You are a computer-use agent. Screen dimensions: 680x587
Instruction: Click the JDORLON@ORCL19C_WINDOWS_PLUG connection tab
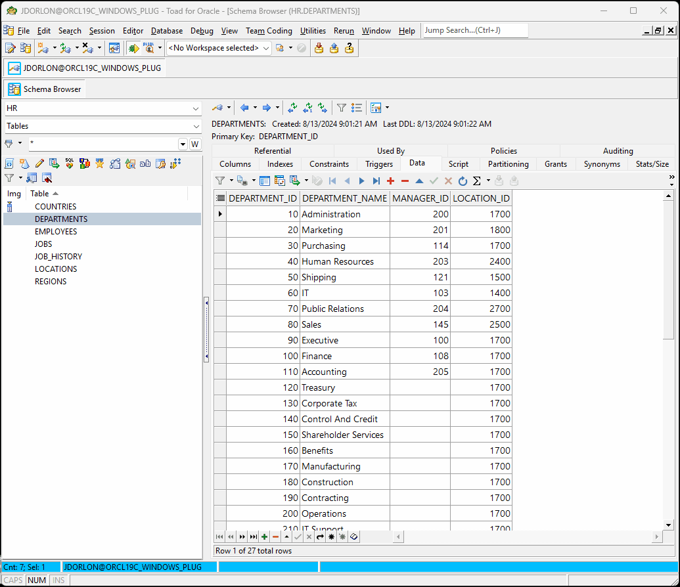click(x=85, y=68)
